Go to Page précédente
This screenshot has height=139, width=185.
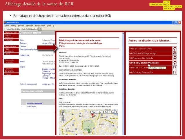click(11, 50)
